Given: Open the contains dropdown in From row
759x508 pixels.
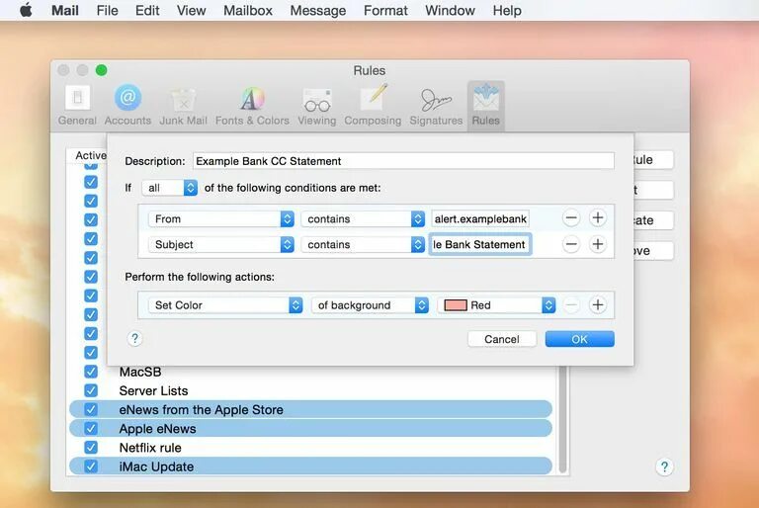Looking at the screenshot, I should tap(363, 218).
